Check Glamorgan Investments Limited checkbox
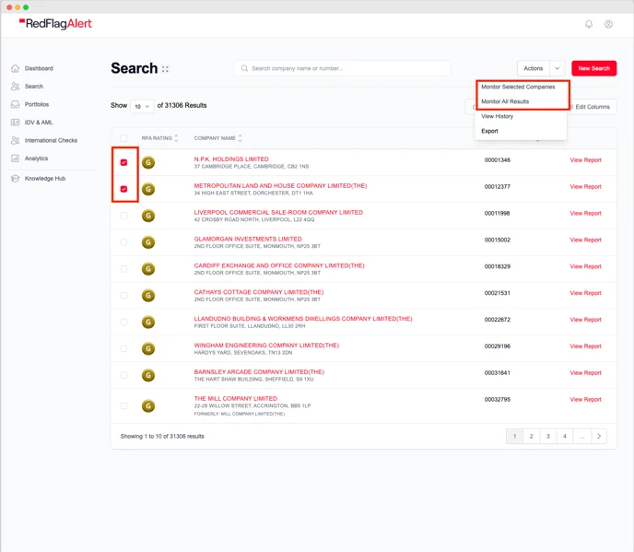Image resolution: width=634 pixels, height=552 pixels. (x=123, y=242)
